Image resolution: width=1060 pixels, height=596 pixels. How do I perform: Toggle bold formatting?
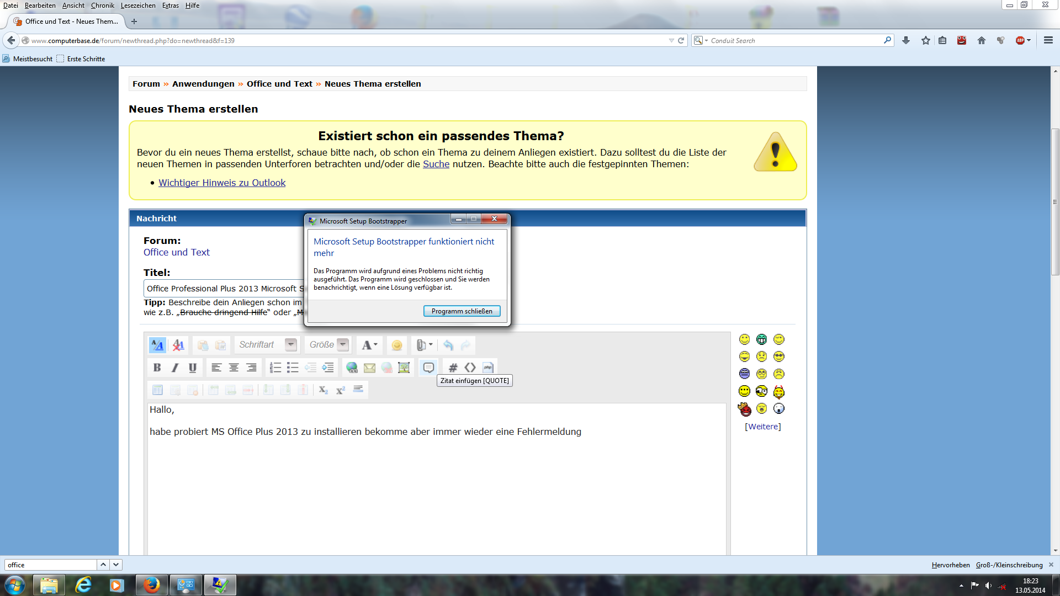157,368
